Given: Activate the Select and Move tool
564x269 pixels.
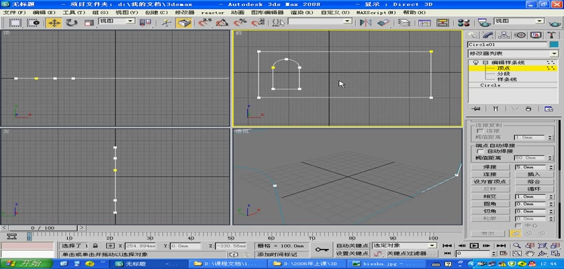Looking at the screenshot, I should [x=54, y=23].
